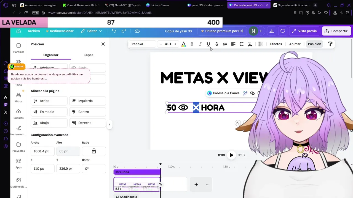Collapse side panel with arrow handle
The width and height of the screenshot is (353, 198).
tap(109, 125)
